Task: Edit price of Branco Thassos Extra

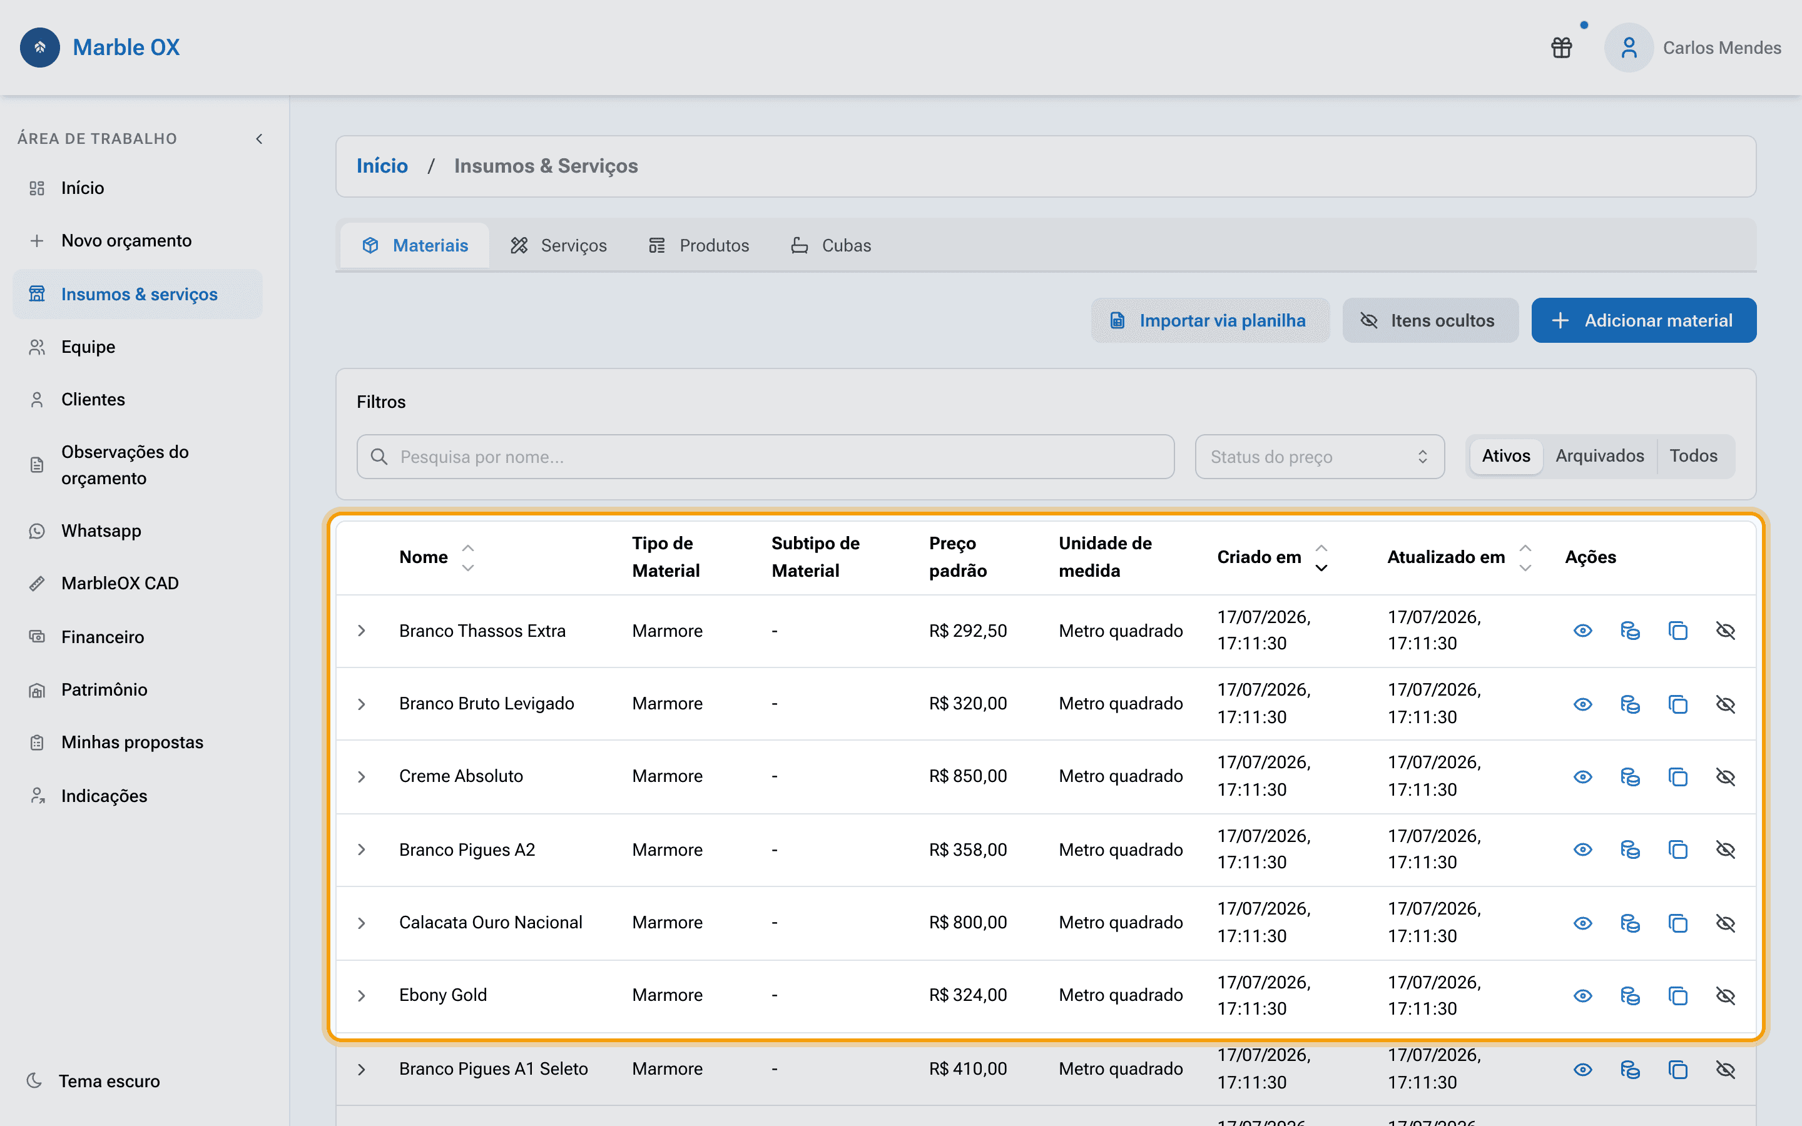Action: click(x=1630, y=631)
